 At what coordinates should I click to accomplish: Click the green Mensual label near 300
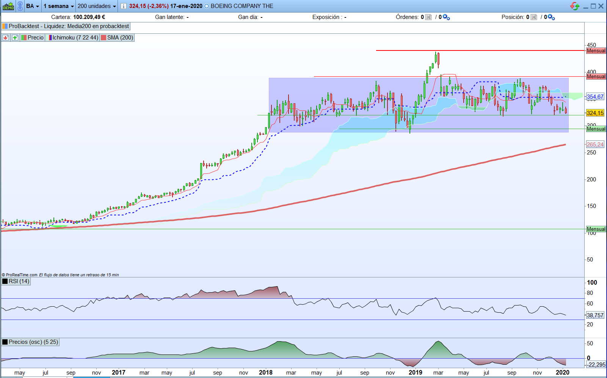[596, 129]
